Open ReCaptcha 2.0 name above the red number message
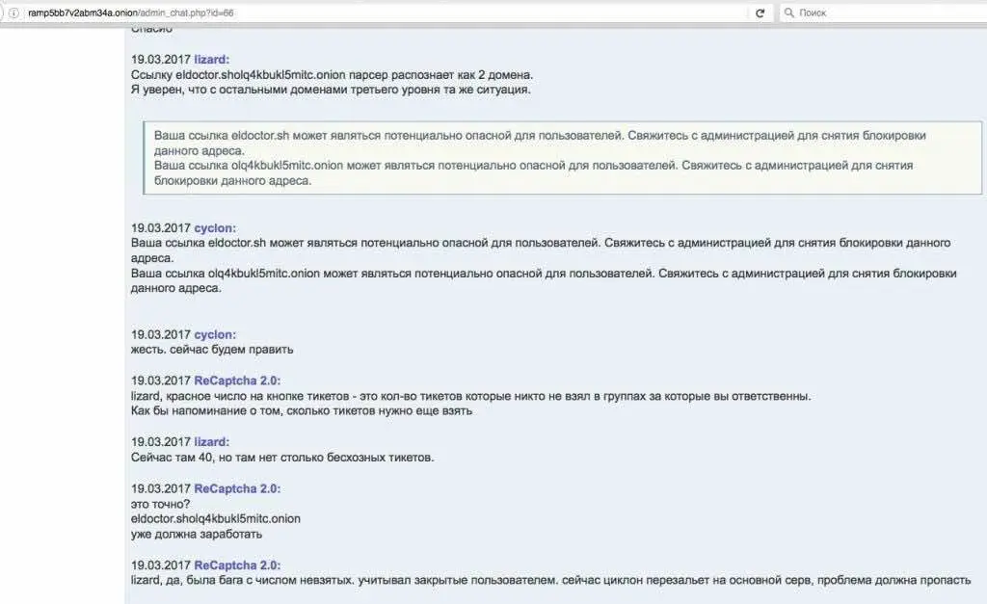 [x=237, y=381]
